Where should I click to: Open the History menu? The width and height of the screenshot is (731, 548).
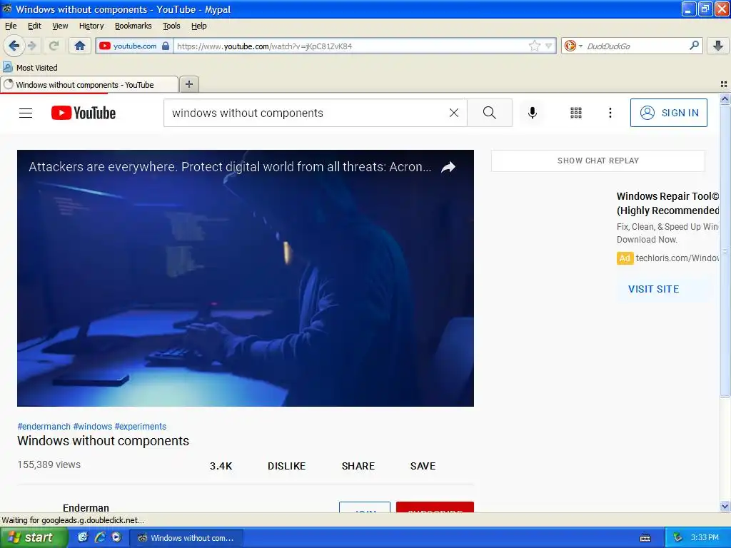91,26
